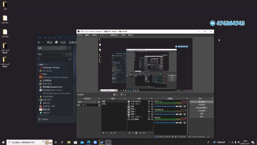Toggle visibility of 图像 2 source
Viewport: 257px width, 145px height.
[149, 114]
